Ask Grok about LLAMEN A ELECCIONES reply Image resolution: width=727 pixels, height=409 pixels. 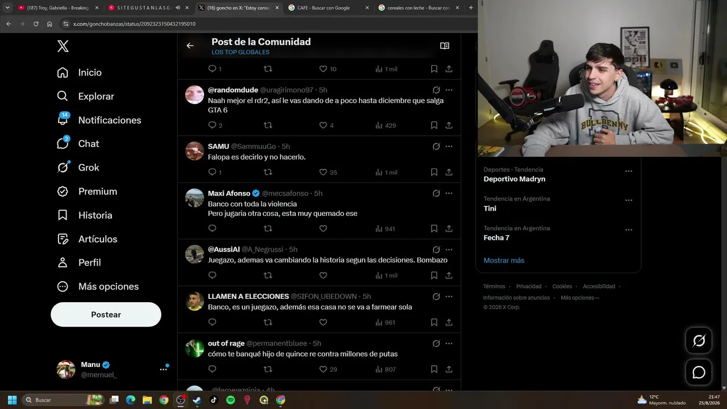pyautogui.click(x=436, y=297)
